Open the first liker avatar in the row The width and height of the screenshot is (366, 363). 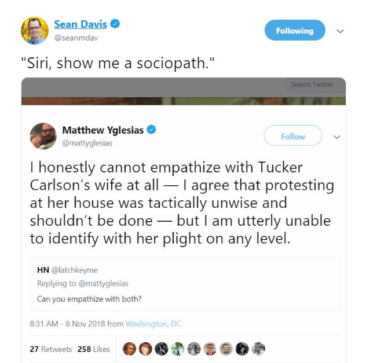(x=129, y=349)
